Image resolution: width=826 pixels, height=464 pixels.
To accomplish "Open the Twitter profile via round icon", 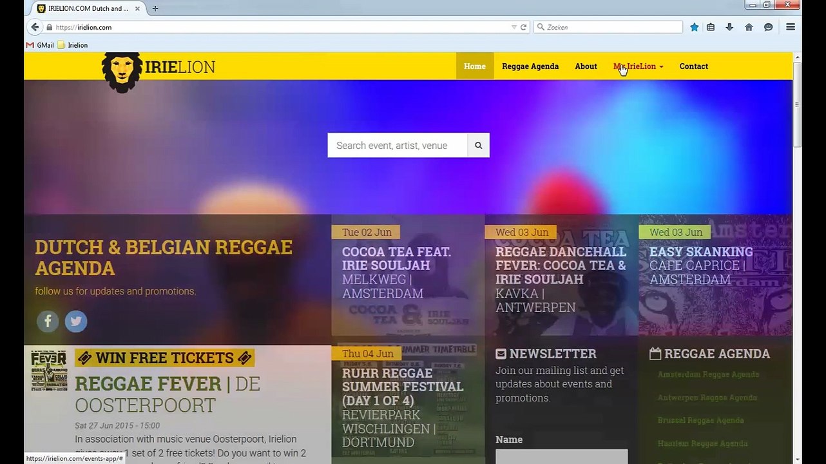I will (75, 321).
